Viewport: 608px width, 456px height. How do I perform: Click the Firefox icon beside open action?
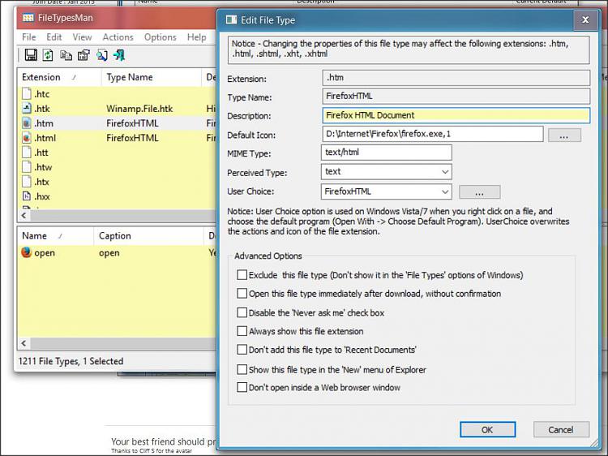[27, 252]
